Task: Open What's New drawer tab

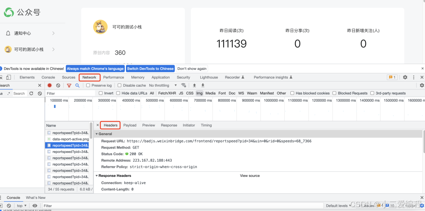Action: [x=36, y=198]
